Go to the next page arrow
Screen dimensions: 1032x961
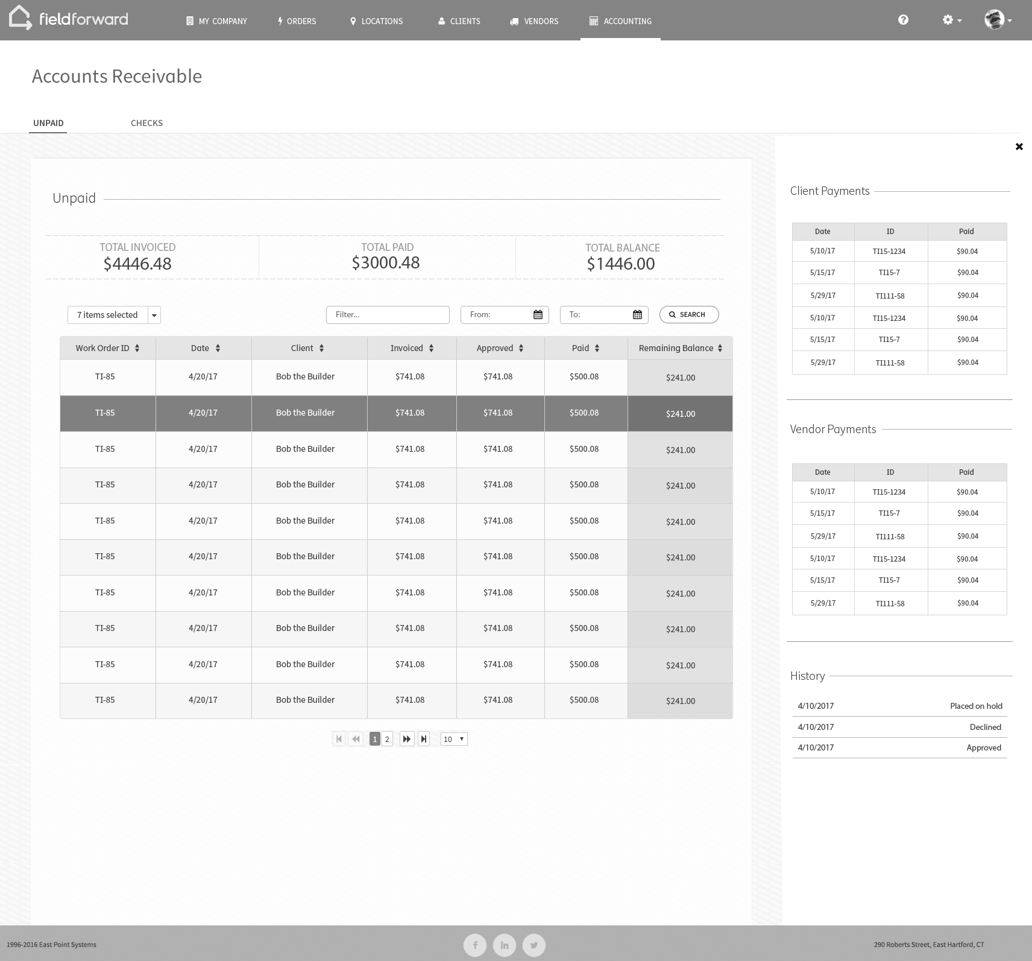pos(407,739)
